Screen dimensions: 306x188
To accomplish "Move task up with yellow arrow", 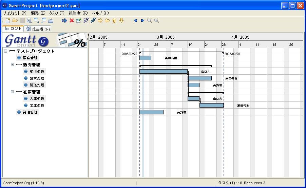I will coord(114,21).
